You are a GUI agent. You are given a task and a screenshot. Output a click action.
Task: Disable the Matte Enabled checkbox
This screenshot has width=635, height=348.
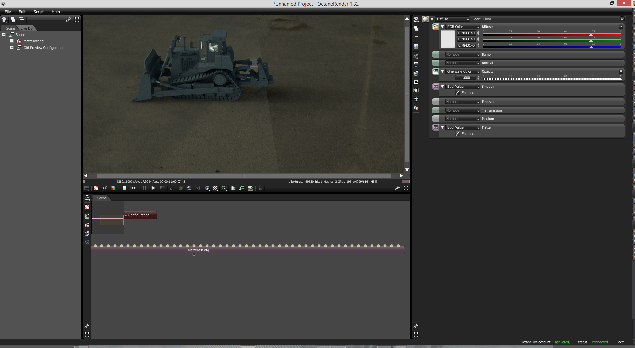point(457,134)
